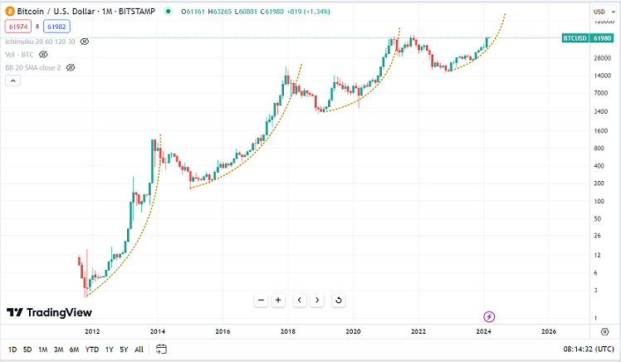Click the green market status dot

(x=169, y=12)
